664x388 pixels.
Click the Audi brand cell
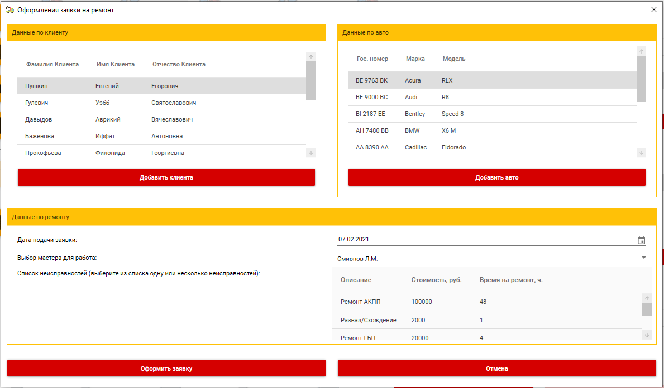tap(411, 97)
